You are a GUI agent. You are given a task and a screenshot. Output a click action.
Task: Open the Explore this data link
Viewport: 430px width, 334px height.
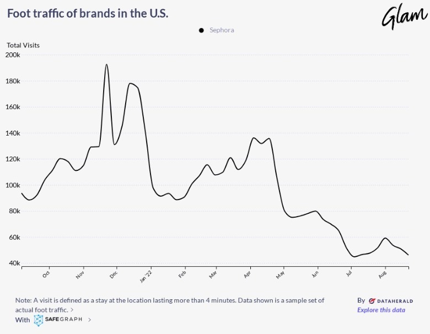[x=381, y=310]
